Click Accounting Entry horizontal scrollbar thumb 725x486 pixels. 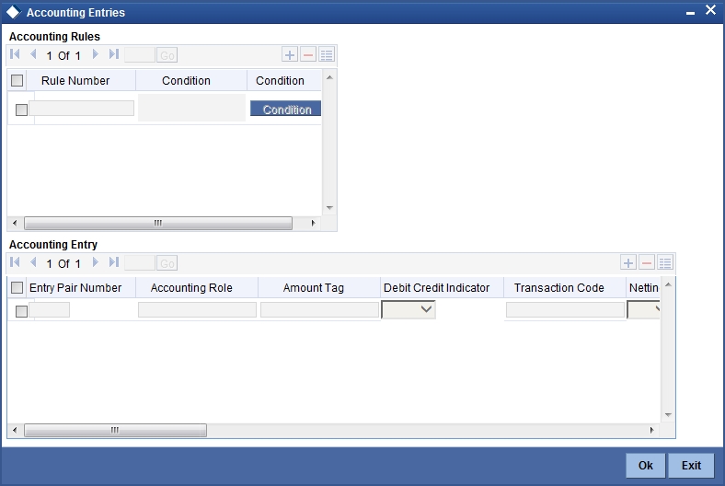click(115, 430)
